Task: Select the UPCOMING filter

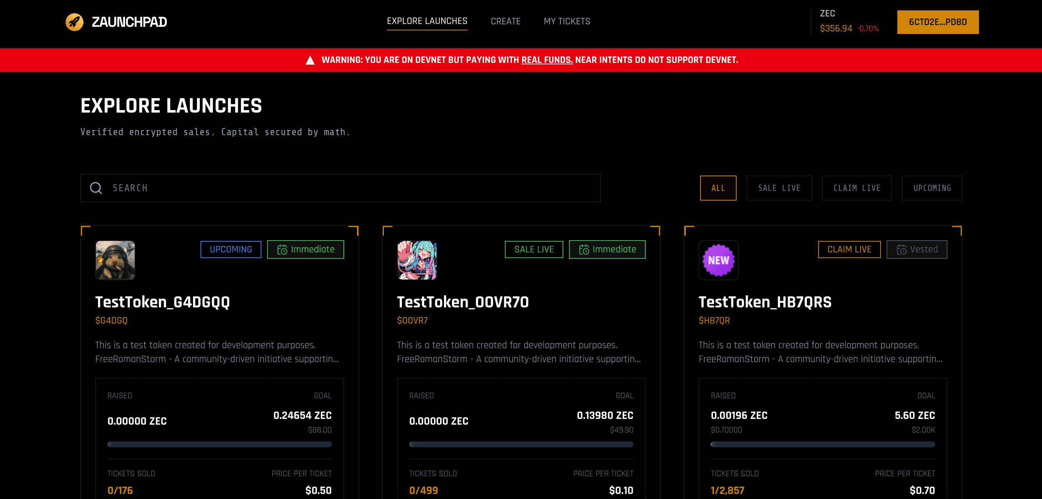Action: [932, 188]
